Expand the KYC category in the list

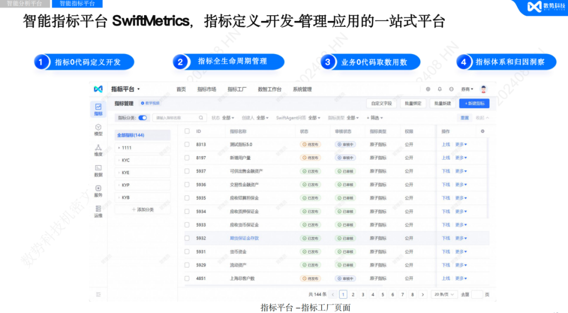119,159
